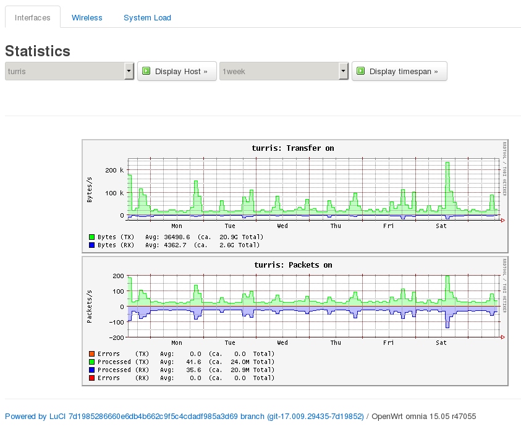Viewport: 521px width, 445px height.
Task: Click green Processed (TX) legend swatch
Action: tap(91, 362)
